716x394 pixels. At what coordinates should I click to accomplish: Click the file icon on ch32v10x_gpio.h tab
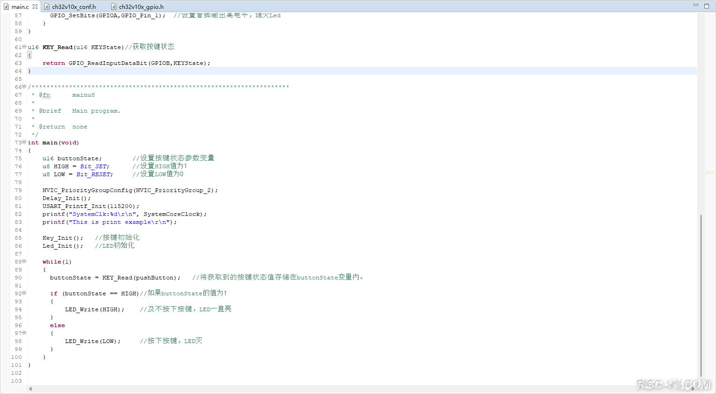(x=114, y=7)
